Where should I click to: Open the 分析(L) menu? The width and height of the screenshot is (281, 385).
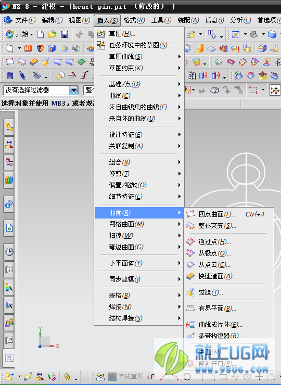coord(240,20)
